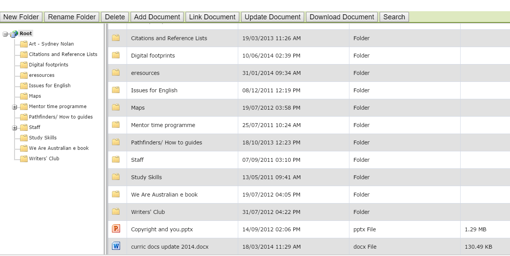Click the Download Document button
The width and height of the screenshot is (510, 256).
coord(342,17)
